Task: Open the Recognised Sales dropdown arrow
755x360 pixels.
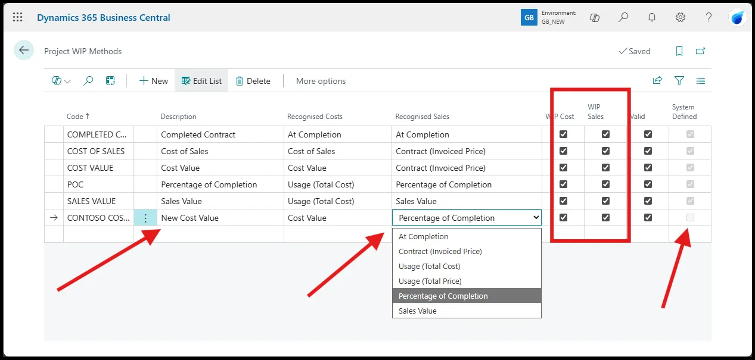Action: 535,218
